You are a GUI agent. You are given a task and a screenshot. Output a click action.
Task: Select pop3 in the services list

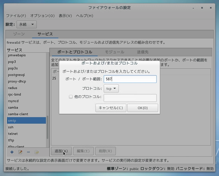pyautogui.click(x=26, y=62)
